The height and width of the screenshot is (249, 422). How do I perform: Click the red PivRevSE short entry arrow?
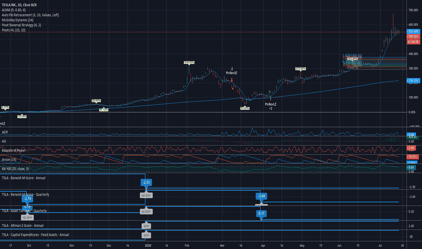click(x=232, y=80)
